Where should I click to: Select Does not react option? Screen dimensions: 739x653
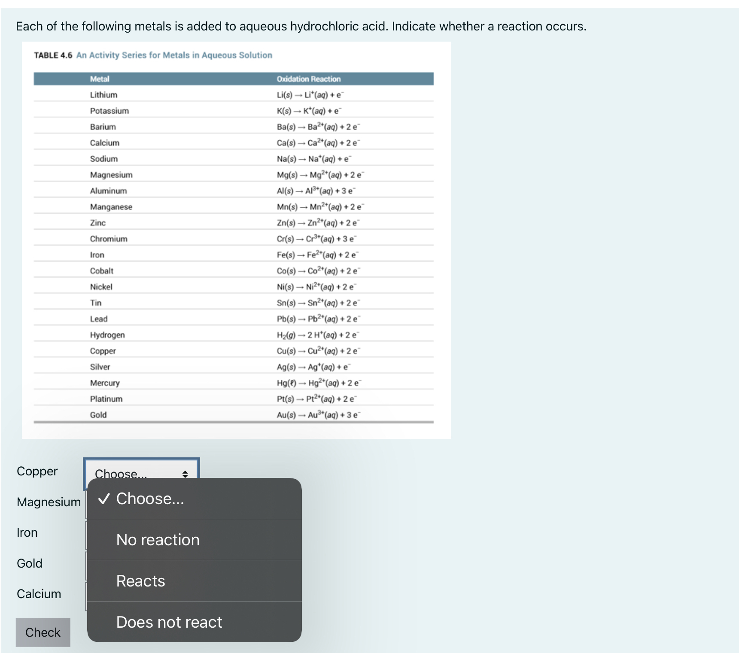[168, 622]
